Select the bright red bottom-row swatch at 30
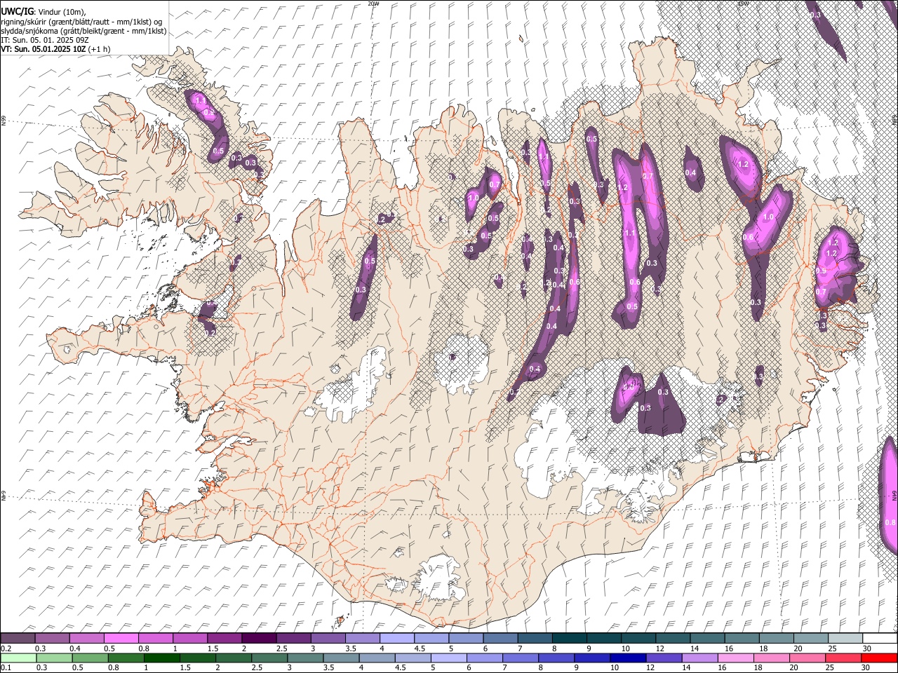Viewport: 898px width, 673px height. point(879,658)
